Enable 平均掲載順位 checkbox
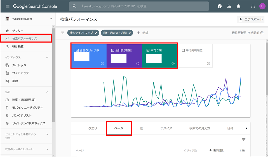 coord(183,50)
